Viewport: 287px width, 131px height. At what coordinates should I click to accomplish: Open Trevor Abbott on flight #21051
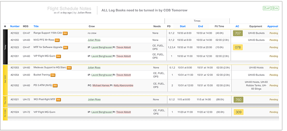coord(124,56)
